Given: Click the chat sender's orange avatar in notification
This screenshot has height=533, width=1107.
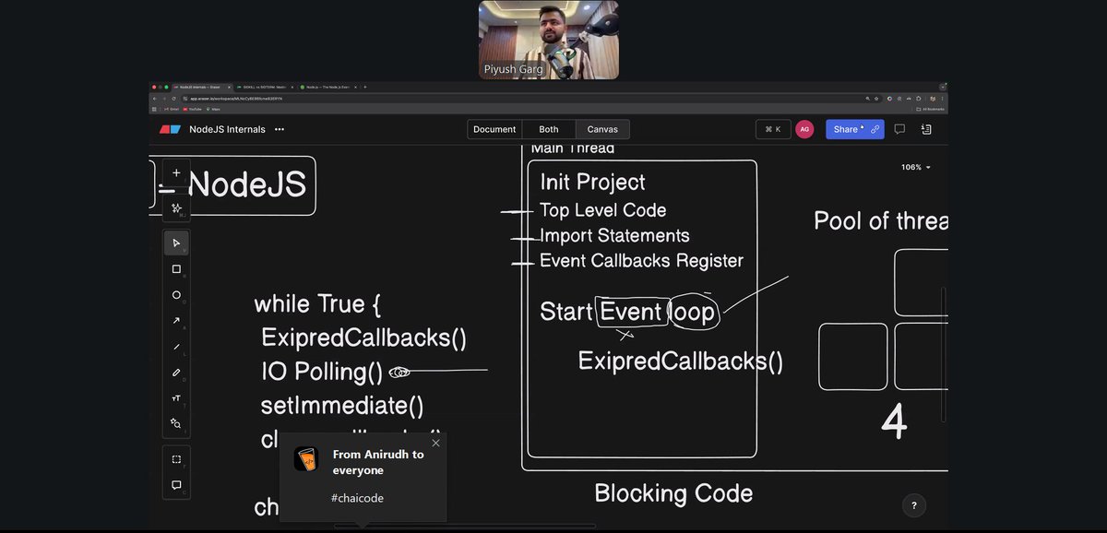Looking at the screenshot, I should [x=307, y=458].
